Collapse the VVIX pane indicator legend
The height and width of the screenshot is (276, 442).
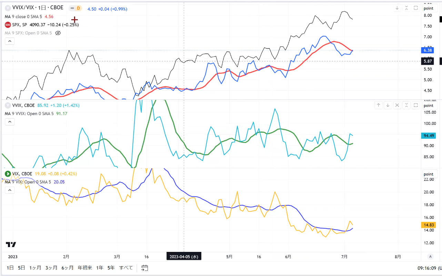click(10, 122)
